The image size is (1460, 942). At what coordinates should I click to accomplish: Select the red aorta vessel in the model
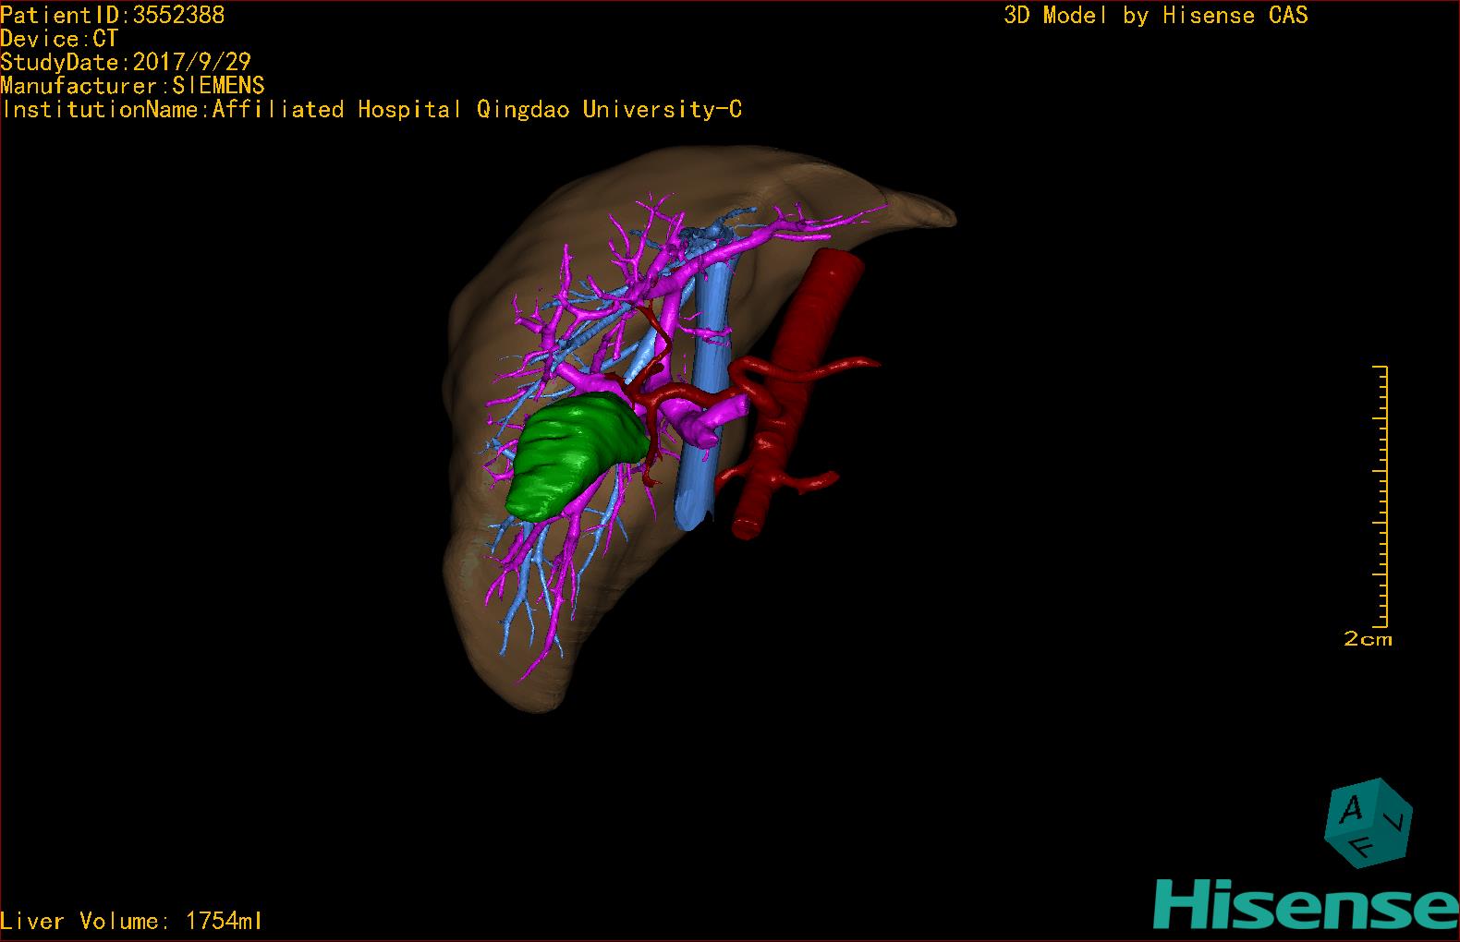click(x=797, y=392)
